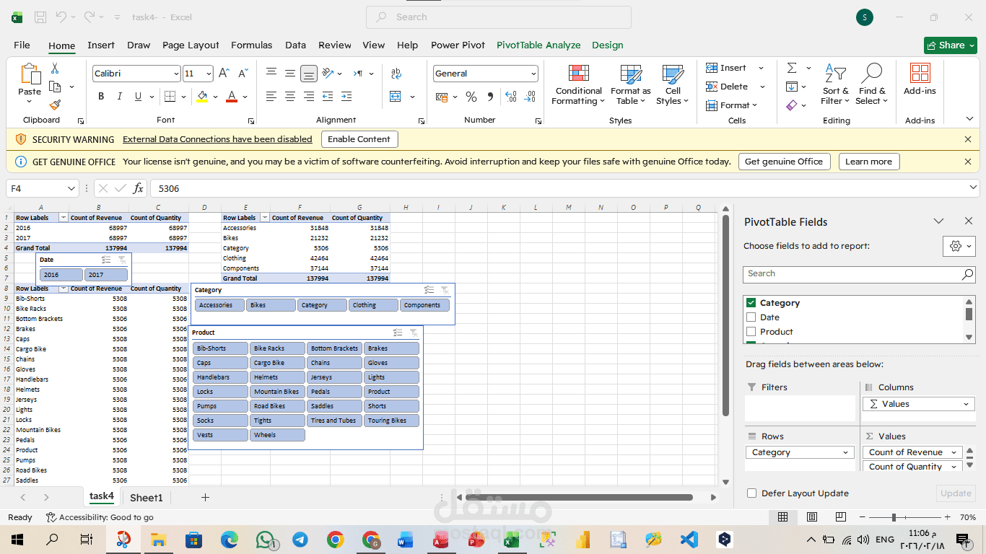Image resolution: width=986 pixels, height=554 pixels.
Task: Open the Formulas ribbon tab
Action: click(x=251, y=45)
